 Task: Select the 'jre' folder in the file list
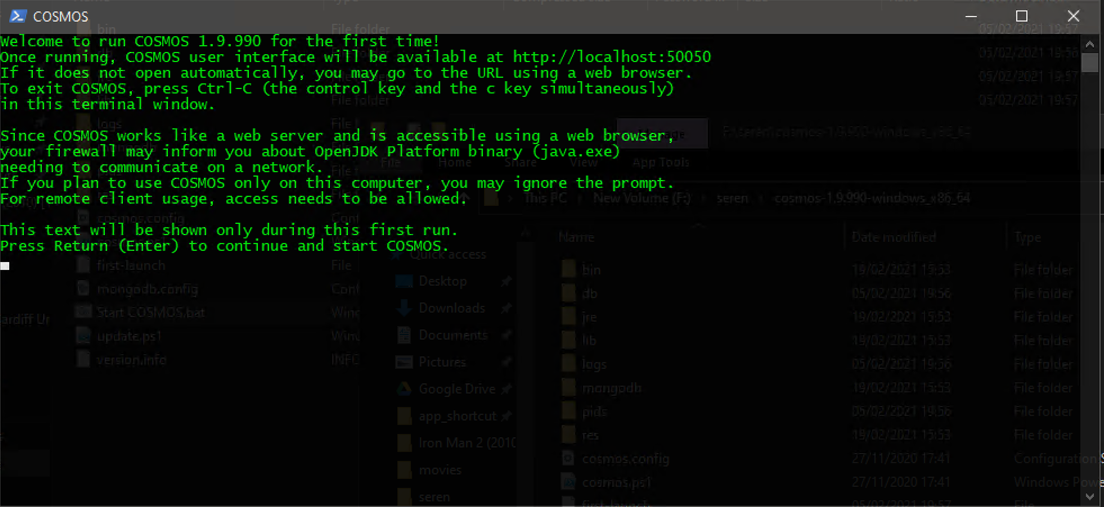pos(589,317)
